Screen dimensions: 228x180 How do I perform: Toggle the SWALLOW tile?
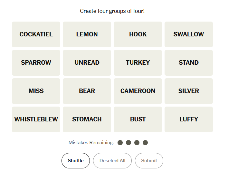pos(189,34)
